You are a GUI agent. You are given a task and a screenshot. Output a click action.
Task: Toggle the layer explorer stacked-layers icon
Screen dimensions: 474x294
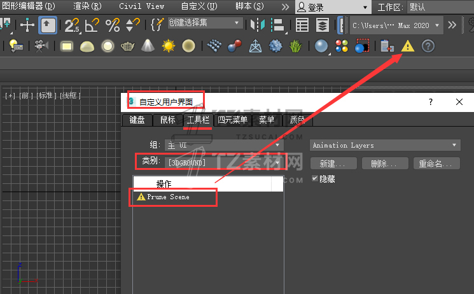point(323,25)
